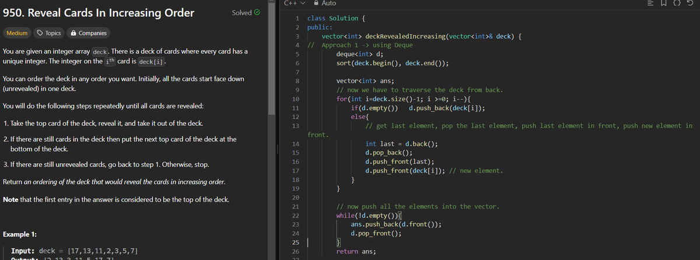Screen dimensions: 700x260
Task: Click the 'Input: deck = [17,13,11,2,3,5,7]' line
Action: coord(75,251)
